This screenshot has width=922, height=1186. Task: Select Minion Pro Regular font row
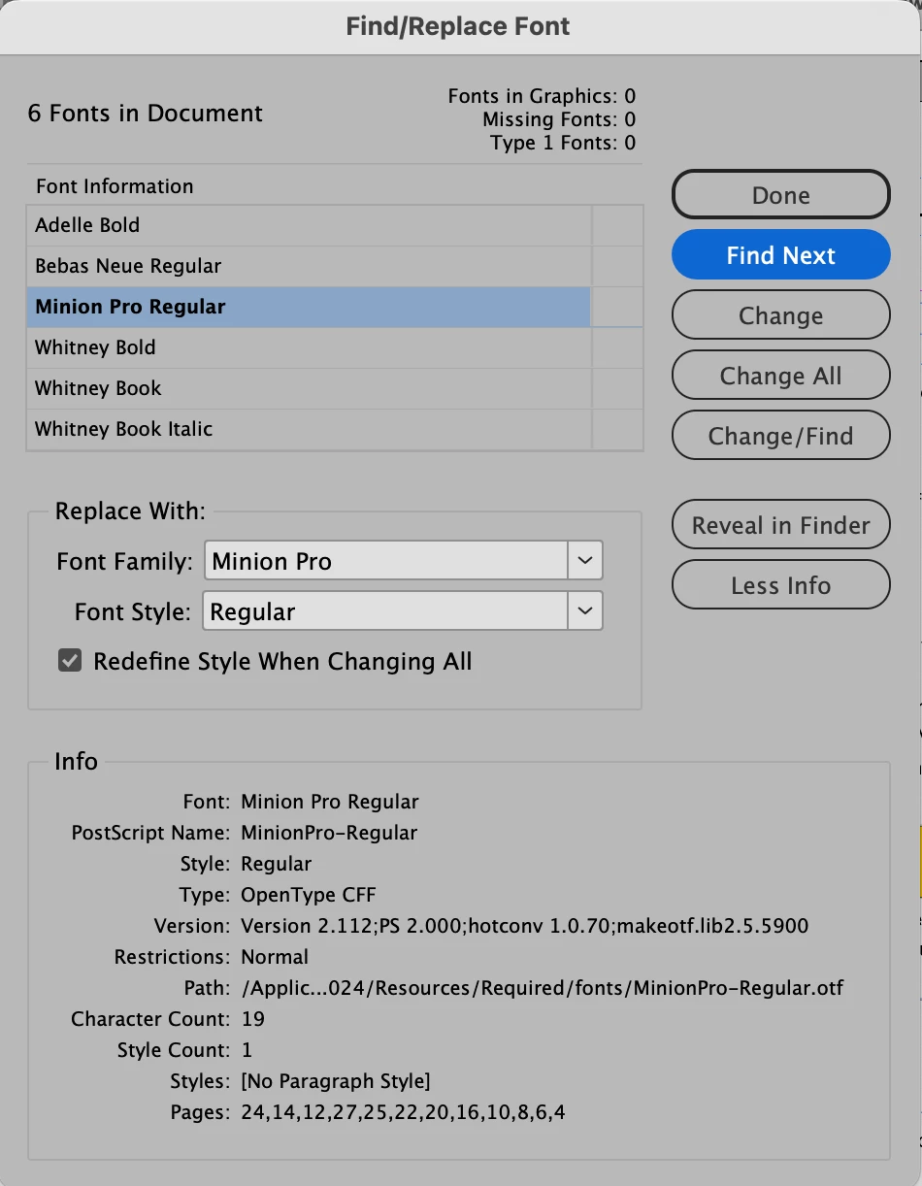(335, 307)
